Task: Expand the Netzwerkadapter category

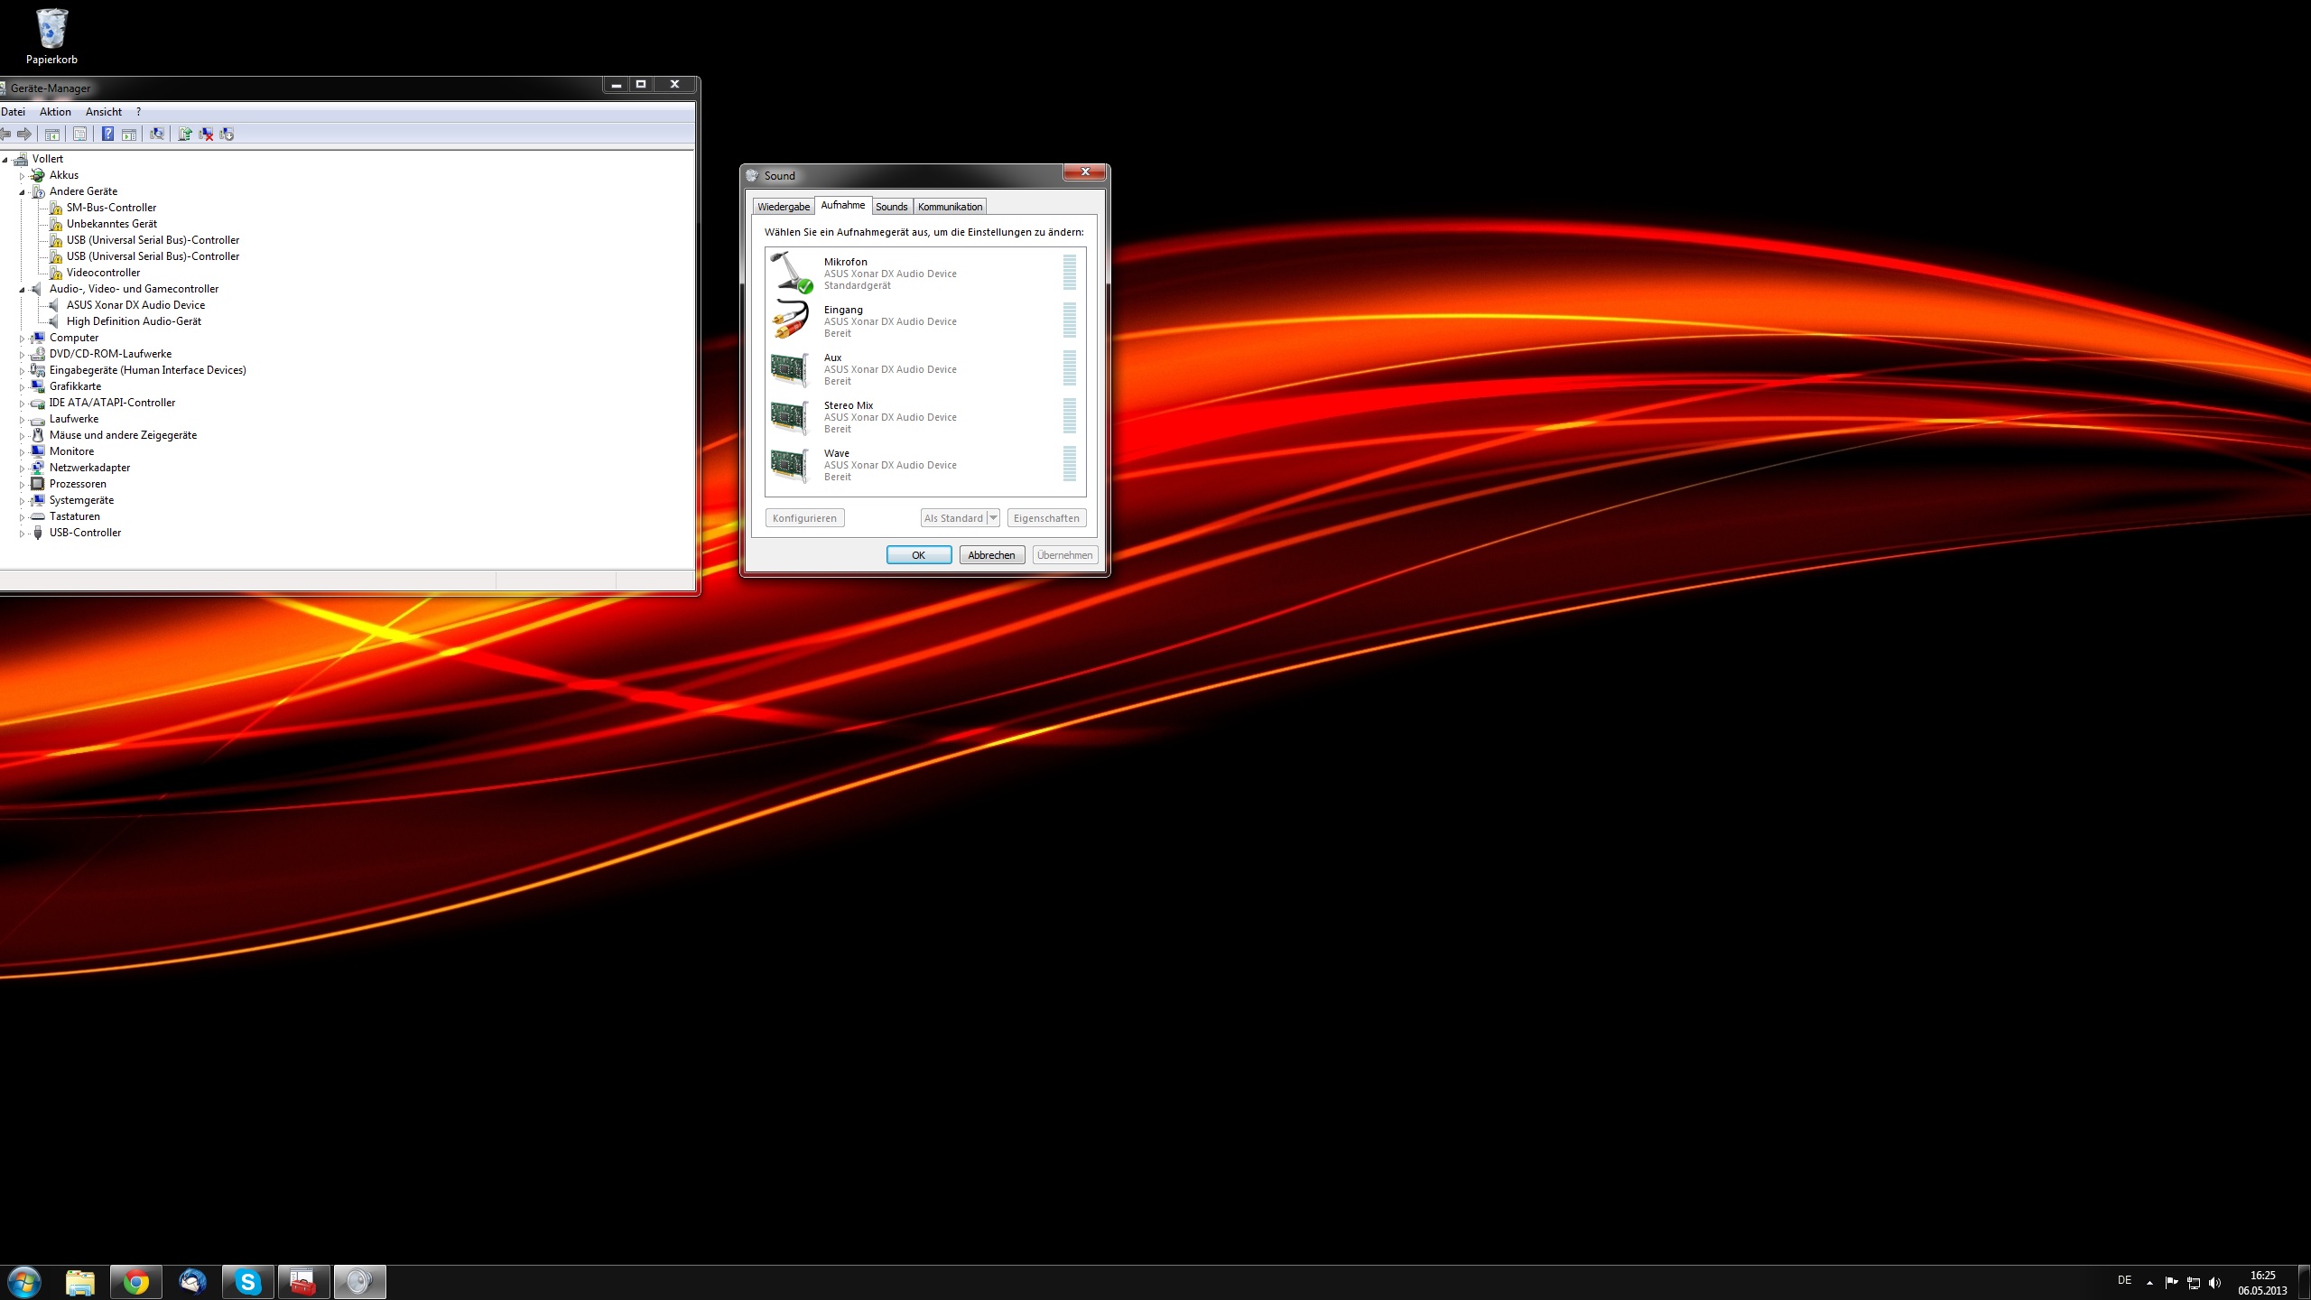Action: (x=22, y=468)
